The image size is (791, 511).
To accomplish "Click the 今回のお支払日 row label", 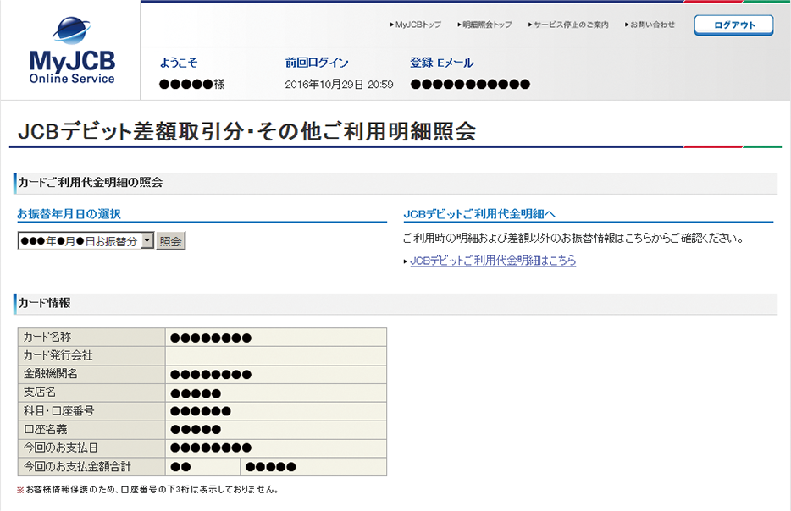I will 91,448.
